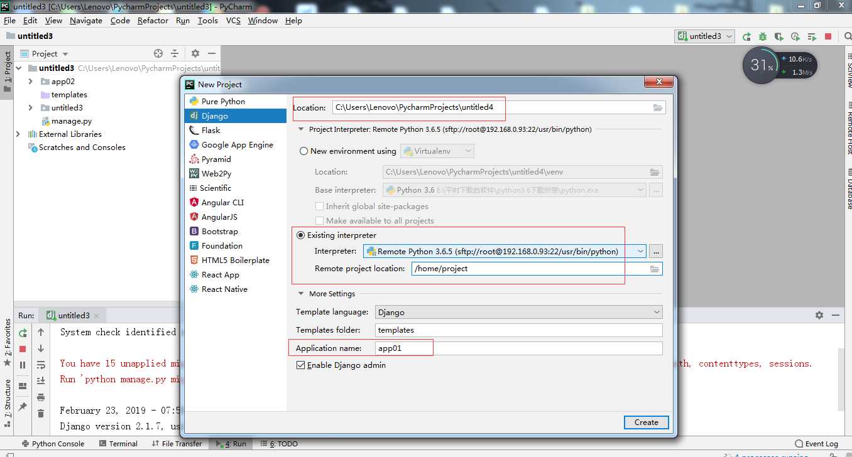Image resolution: width=852 pixels, height=457 pixels.
Task: Collapse all in the Project panel
Action: click(175, 53)
